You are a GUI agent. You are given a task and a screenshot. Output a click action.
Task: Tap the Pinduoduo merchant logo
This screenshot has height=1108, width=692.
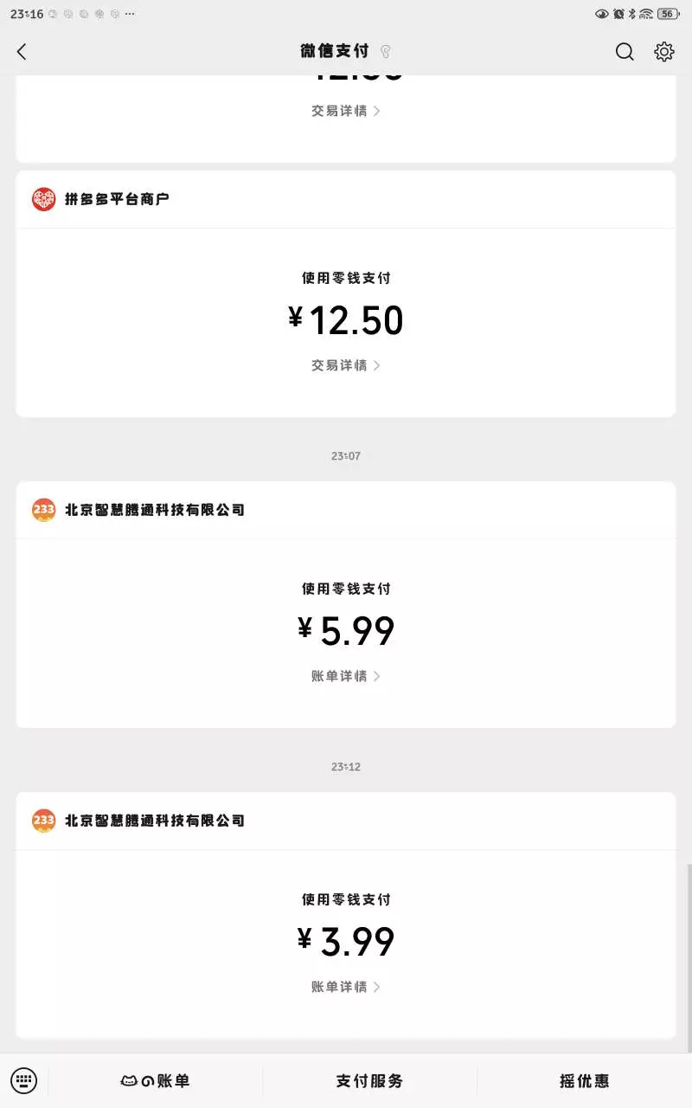(x=44, y=199)
